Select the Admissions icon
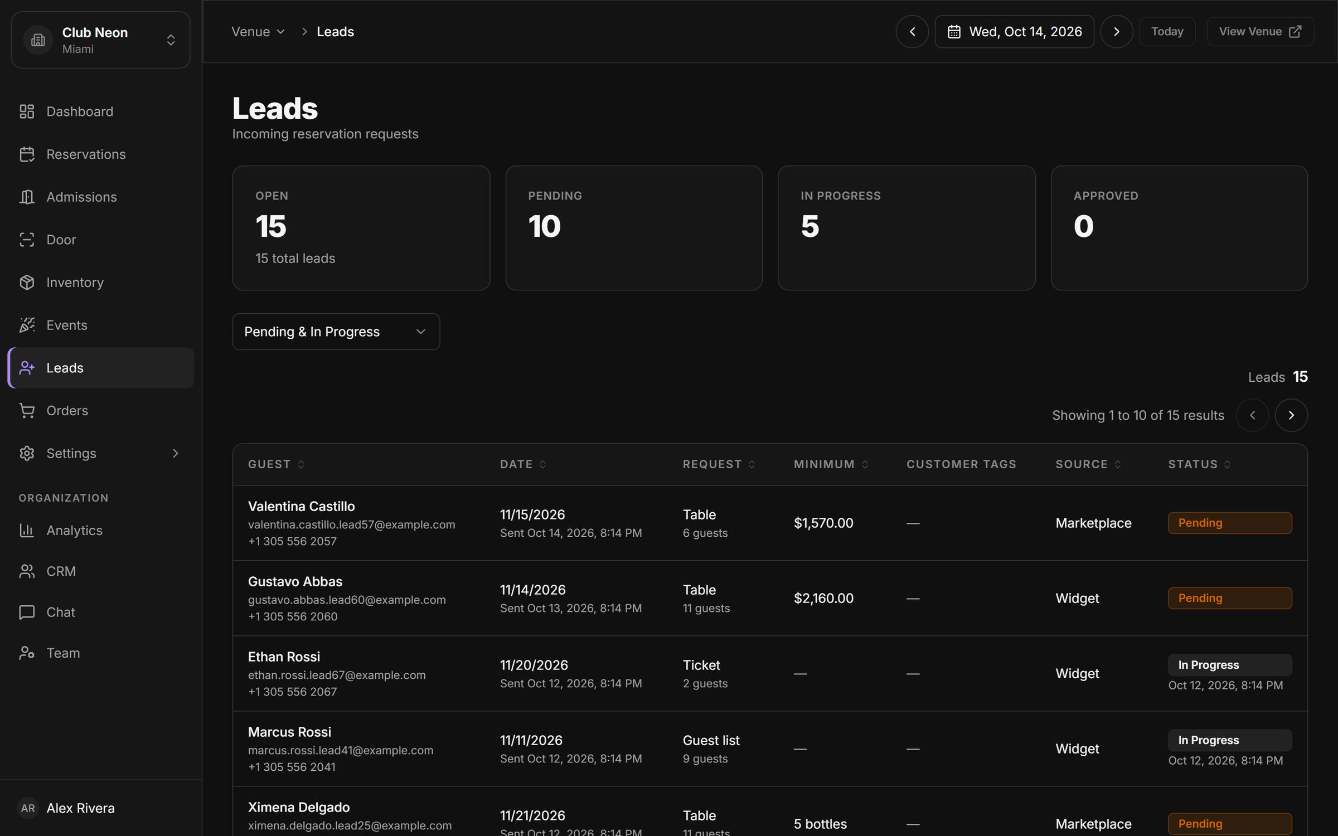The height and width of the screenshot is (836, 1338). 27,197
